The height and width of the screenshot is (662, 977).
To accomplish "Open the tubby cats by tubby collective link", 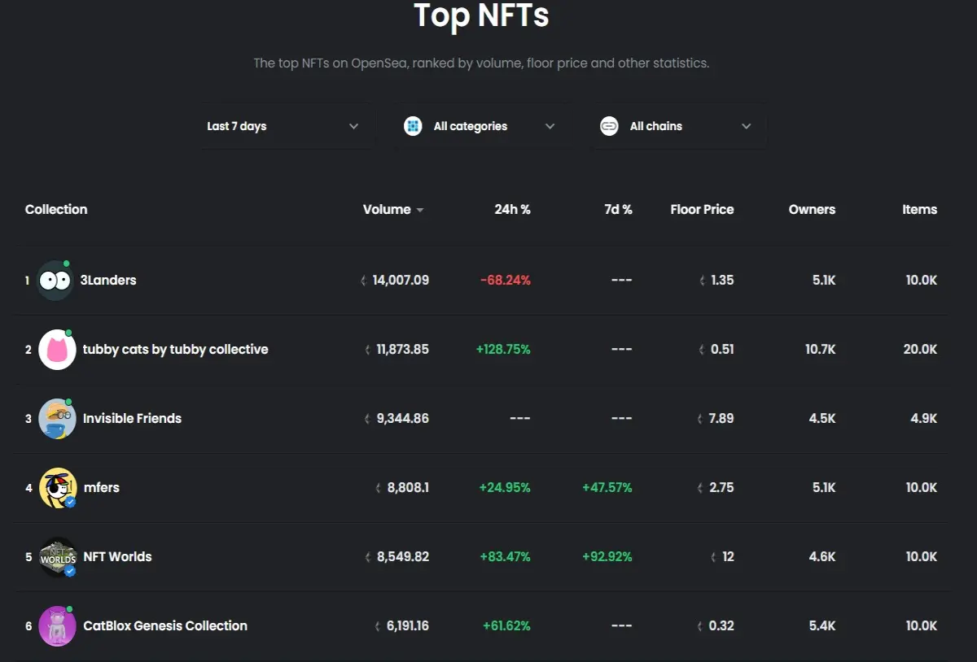I will tap(175, 349).
